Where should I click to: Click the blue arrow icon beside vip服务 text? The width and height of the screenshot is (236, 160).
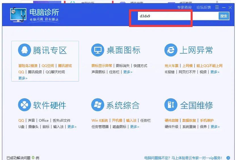pyautogui.click(x=228, y=158)
